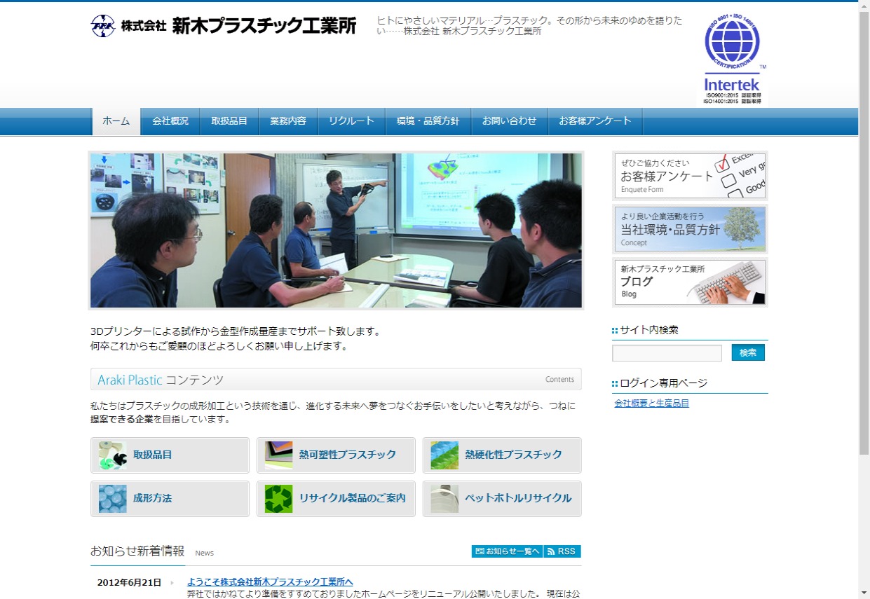Open お客様アンケート in the navigation bar

click(x=595, y=121)
